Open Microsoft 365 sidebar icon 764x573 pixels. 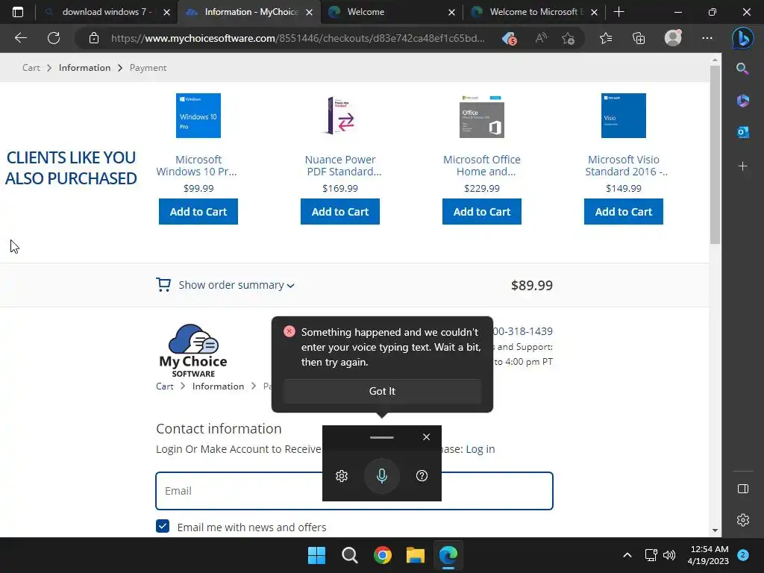(x=742, y=101)
